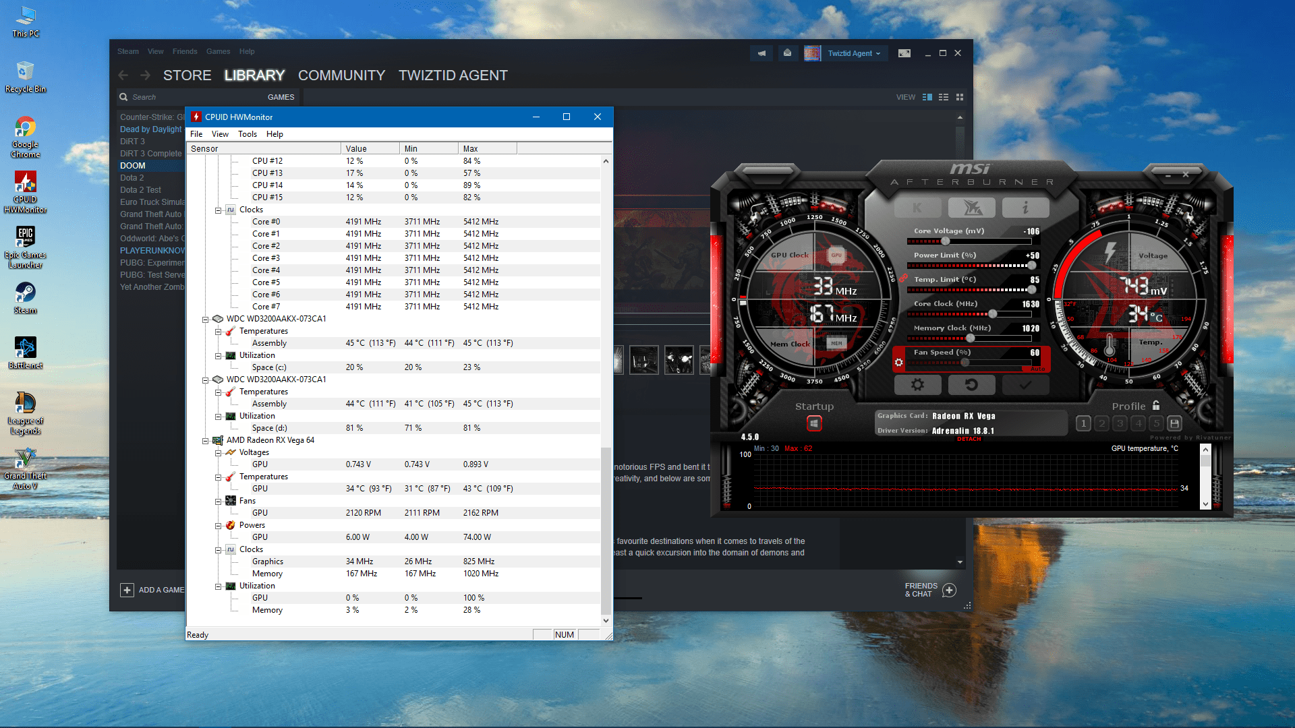Toggle the Afterburner profile lock icon
Viewport: 1295px width, 728px height.
pos(1156,405)
